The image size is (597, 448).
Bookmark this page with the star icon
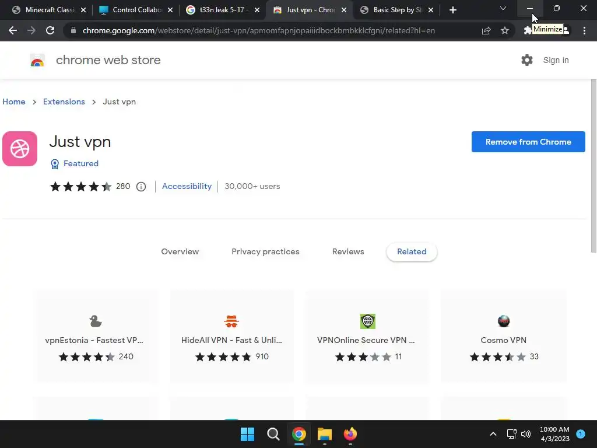[x=504, y=30]
